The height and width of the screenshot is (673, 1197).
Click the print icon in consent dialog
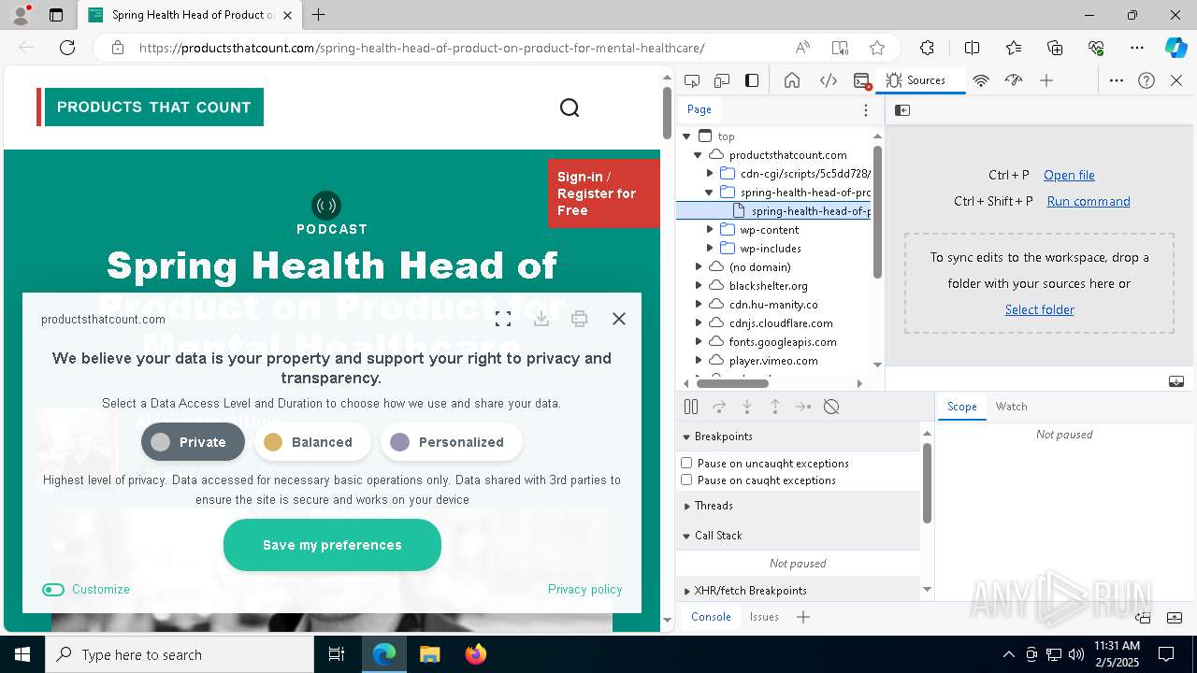pos(580,319)
